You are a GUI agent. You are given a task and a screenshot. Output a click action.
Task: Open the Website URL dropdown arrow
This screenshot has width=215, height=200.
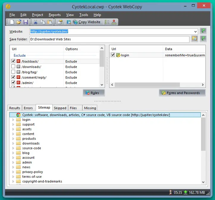pyautogui.click(x=195, y=31)
